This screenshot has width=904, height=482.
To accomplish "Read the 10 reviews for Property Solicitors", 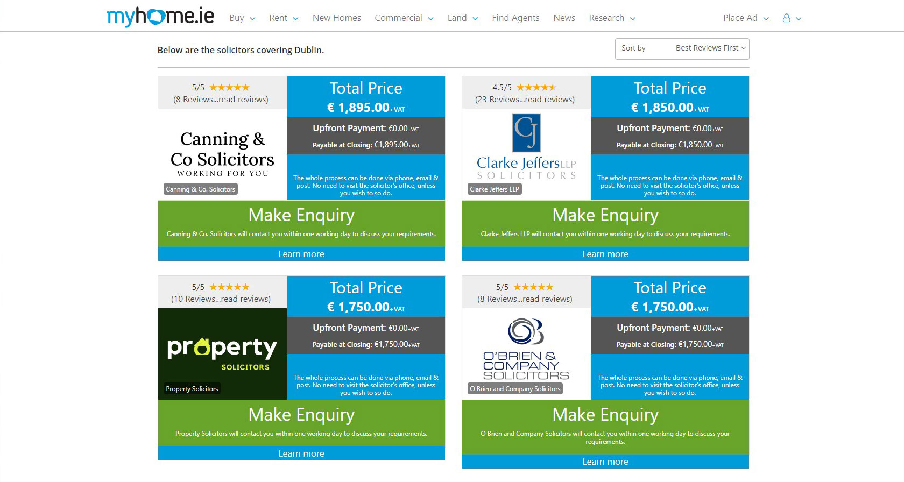I will pos(221,299).
